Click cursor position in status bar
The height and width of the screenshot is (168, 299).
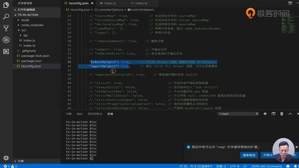196,166
